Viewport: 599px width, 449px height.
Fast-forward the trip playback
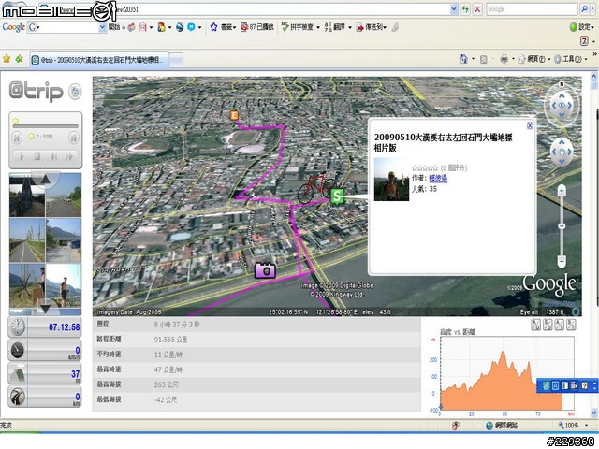pyautogui.click(x=69, y=156)
